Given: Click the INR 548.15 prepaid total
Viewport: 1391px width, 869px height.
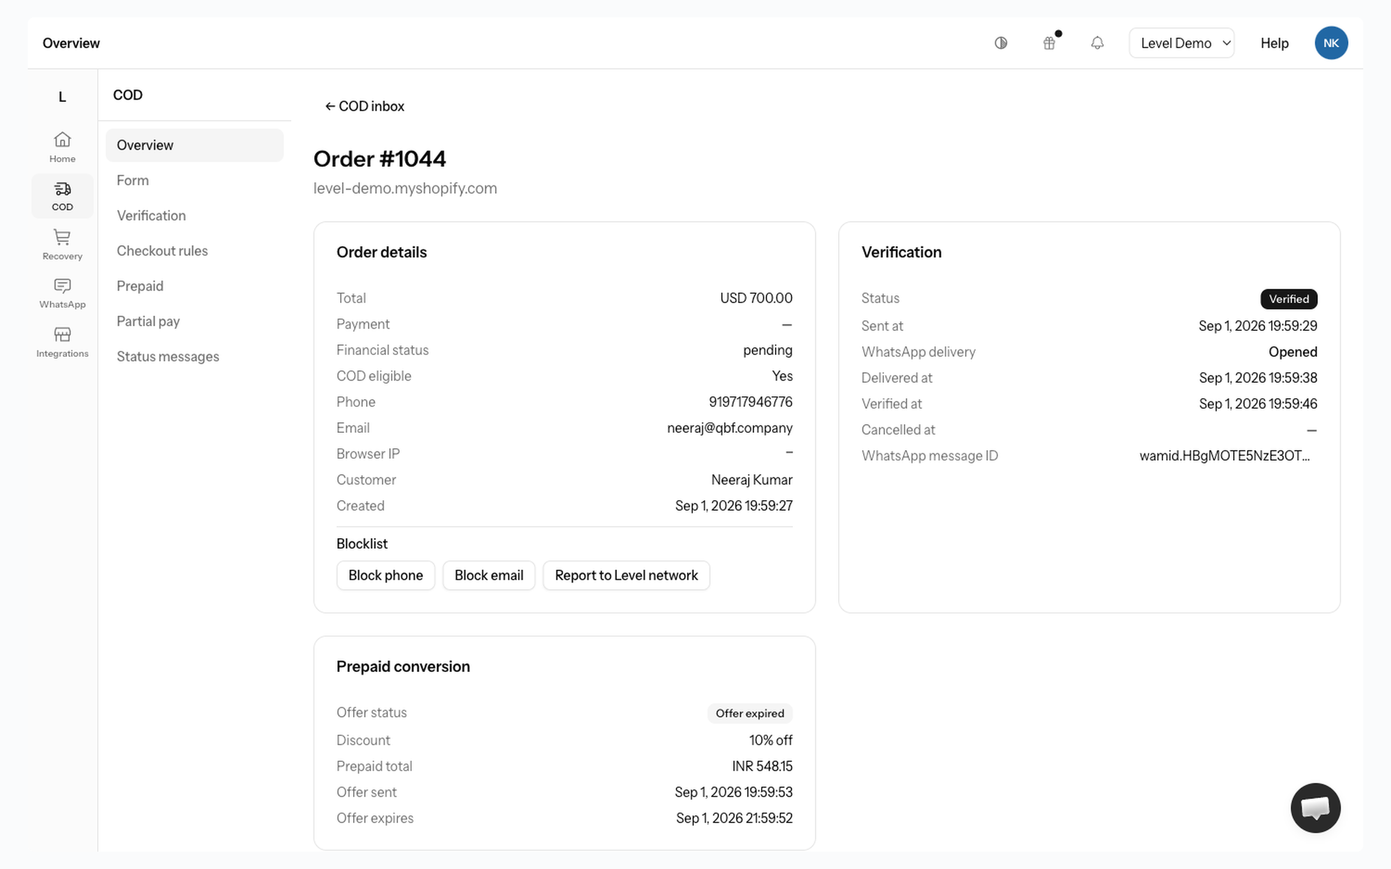Looking at the screenshot, I should click(x=762, y=766).
